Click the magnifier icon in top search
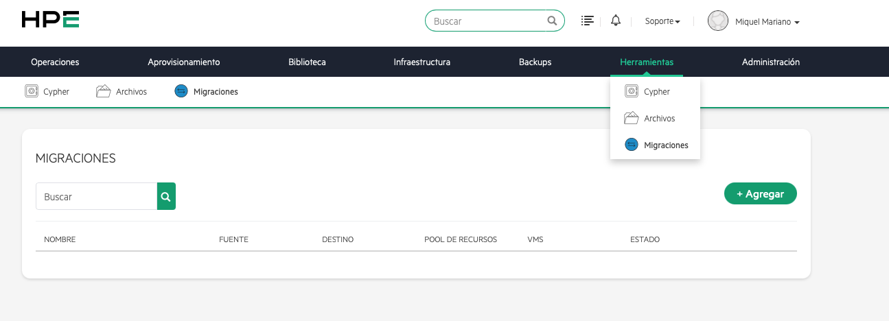Image resolution: width=889 pixels, height=321 pixels. (x=552, y=21)
